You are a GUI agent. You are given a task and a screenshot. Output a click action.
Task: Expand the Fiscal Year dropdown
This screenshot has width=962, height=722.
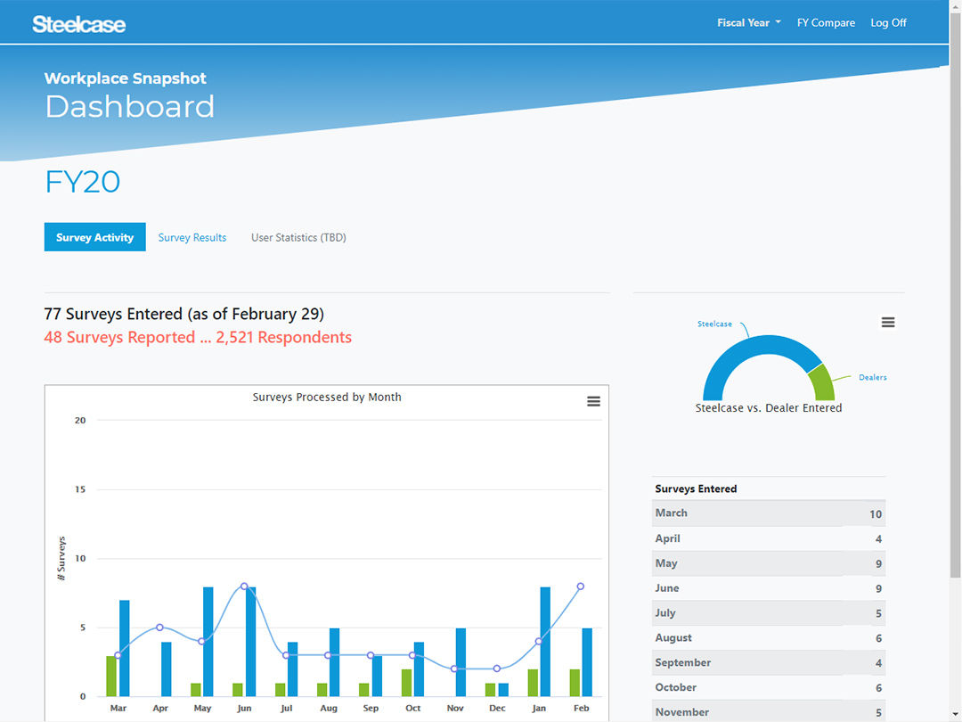click(748, 22)
